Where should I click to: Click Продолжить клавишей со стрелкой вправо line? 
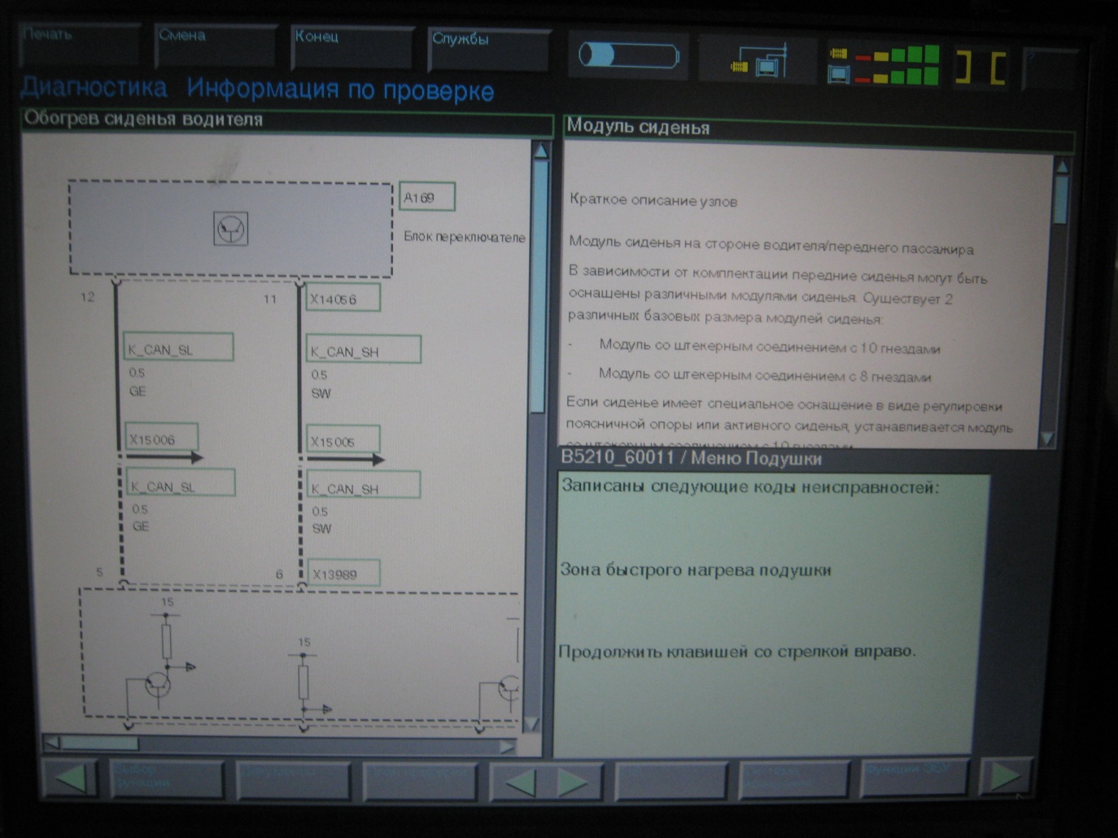(x=737, y=651)
